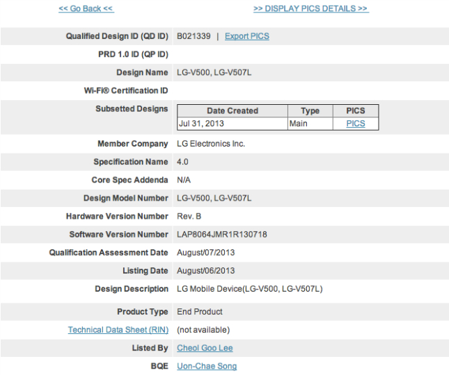Click the LG Electronics Inc. member company text
449x375 pixels.
click(x=211, y=144)
